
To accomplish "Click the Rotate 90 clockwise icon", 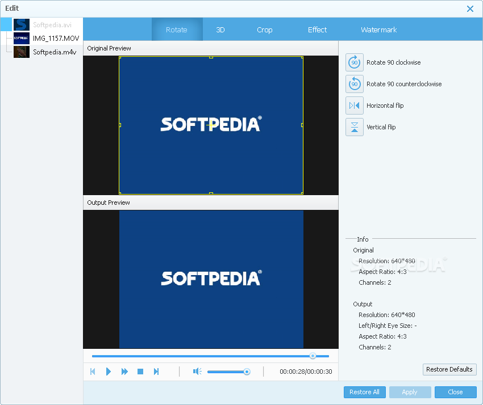I will point(355,62).
